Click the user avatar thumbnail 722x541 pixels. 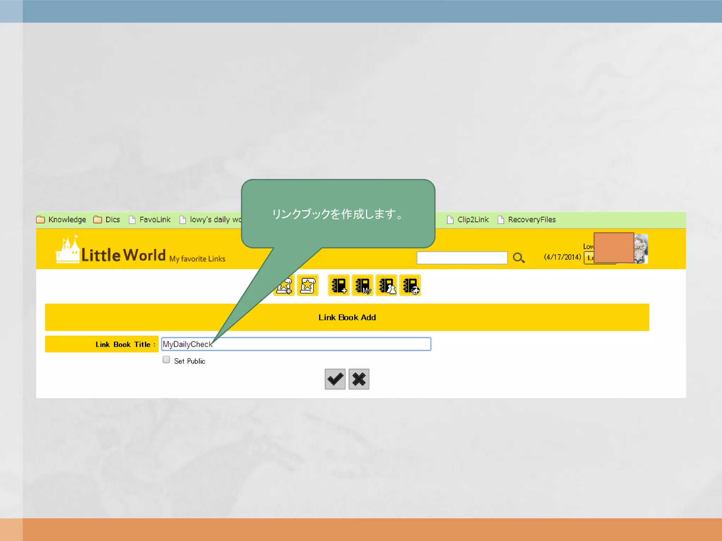641,249
